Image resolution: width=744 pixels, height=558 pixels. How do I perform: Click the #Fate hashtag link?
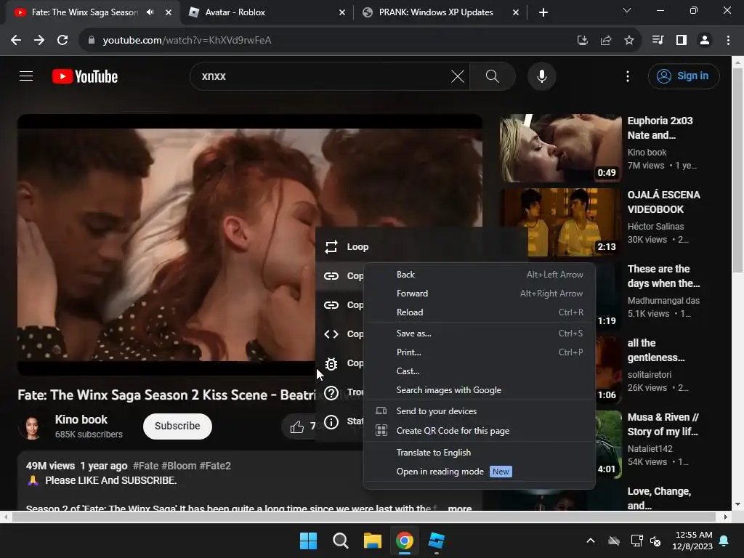pyautogui.click(x=145, y=466)
